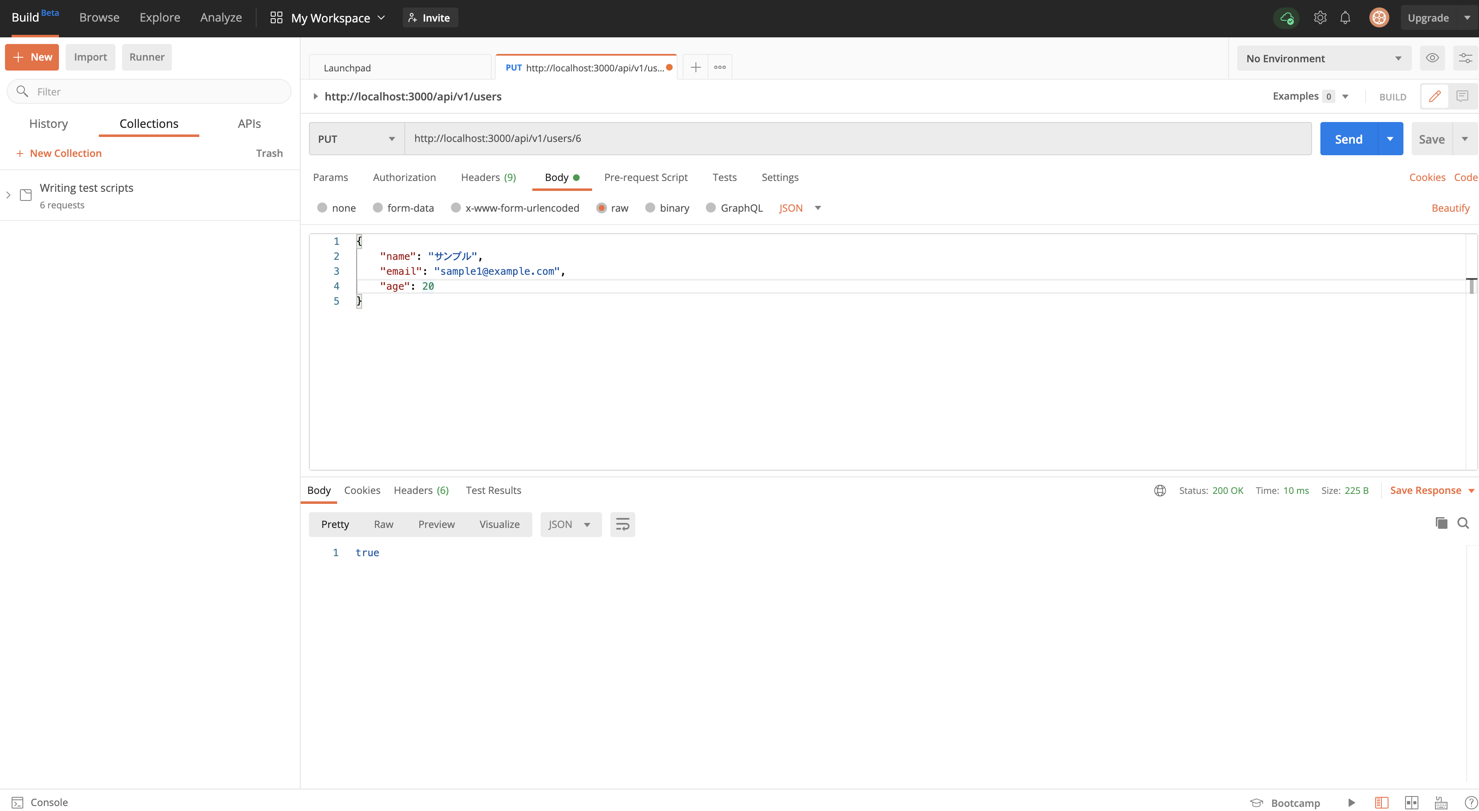Open a new tab with the plus icon
This screenshot has width=1479, height=811.
pos(695,67)
